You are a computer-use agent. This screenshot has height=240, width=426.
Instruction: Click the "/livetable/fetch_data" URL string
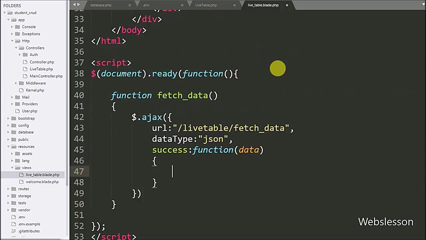(231, 128)
